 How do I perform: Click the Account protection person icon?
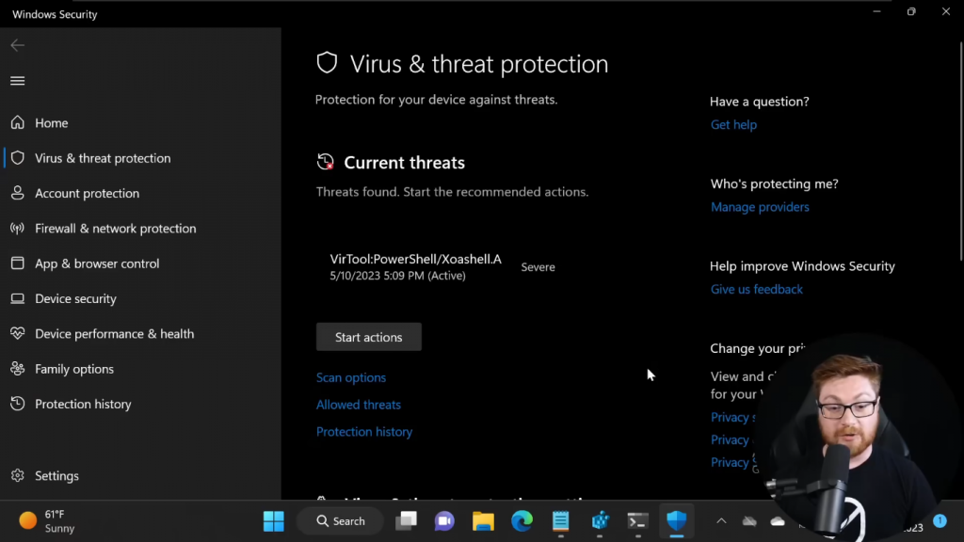(17, 193)
